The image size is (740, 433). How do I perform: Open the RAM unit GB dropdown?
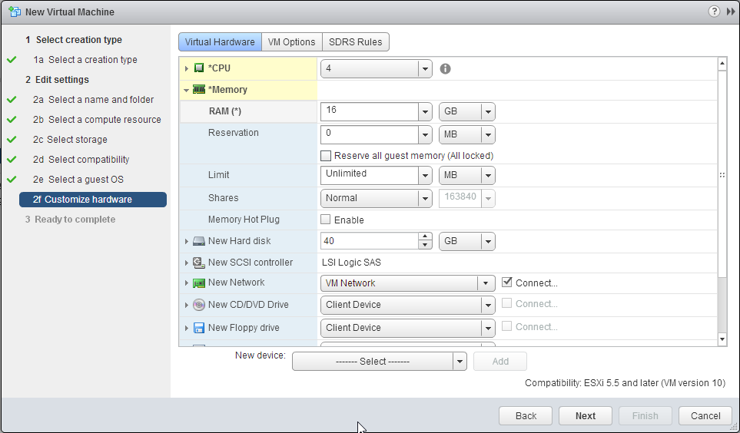tap(466, 112)
